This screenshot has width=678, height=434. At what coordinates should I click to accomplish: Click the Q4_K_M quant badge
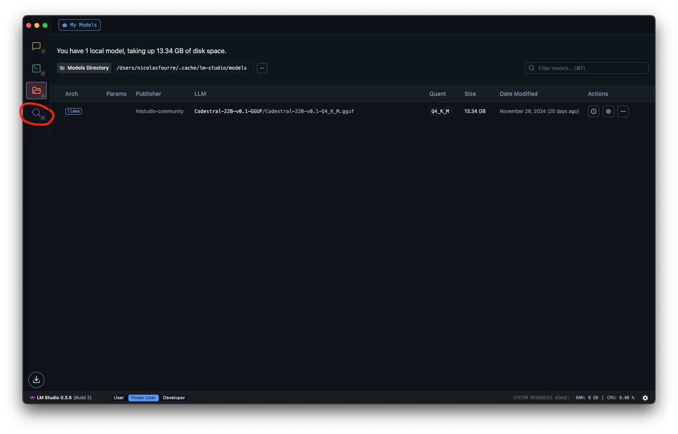(x=440, y=111)
